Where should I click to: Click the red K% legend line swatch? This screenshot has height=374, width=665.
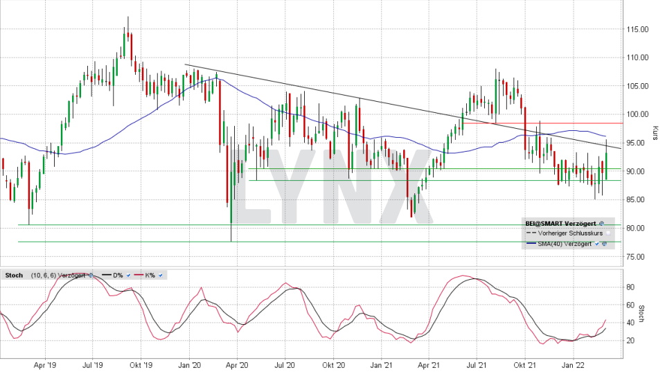click(139, 275)
